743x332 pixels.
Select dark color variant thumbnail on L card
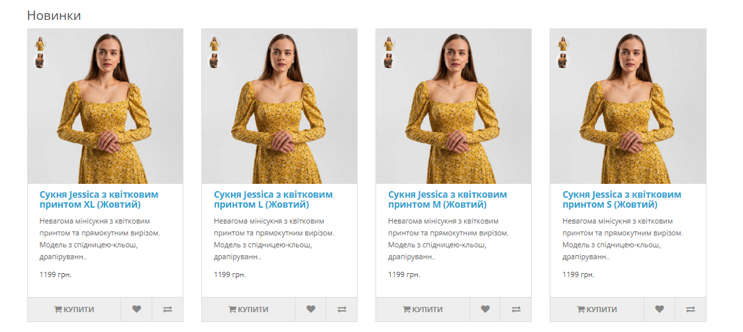215,61
